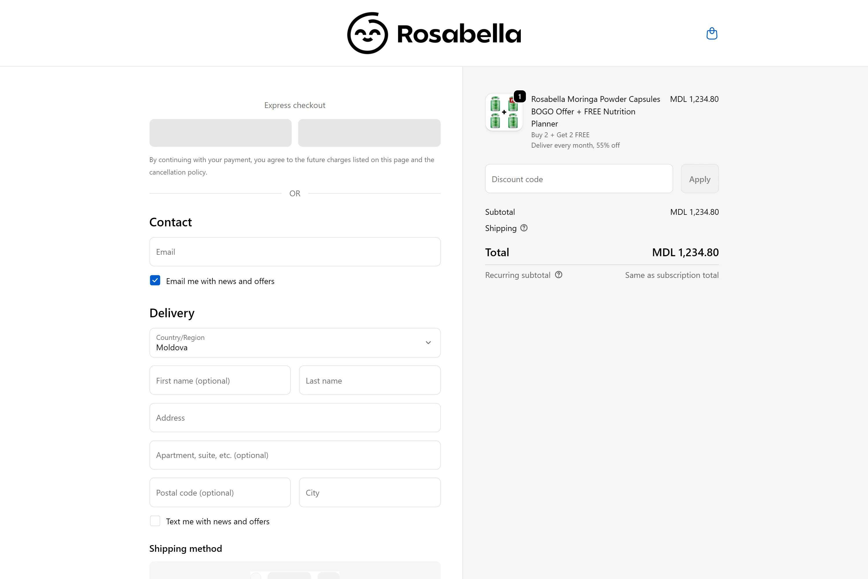Viewport: 868px width, 579px height.
Task: Select the Last name field
Action: coord(369,380)
